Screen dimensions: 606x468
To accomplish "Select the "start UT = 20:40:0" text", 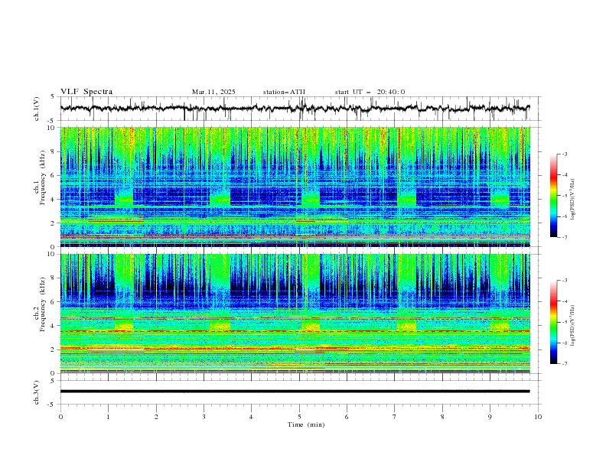I will [370, 92].
